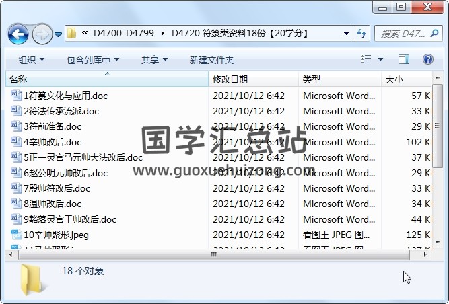Click the 102 KB size of 4辛帅改后.doc

click(x=419, y=142)
